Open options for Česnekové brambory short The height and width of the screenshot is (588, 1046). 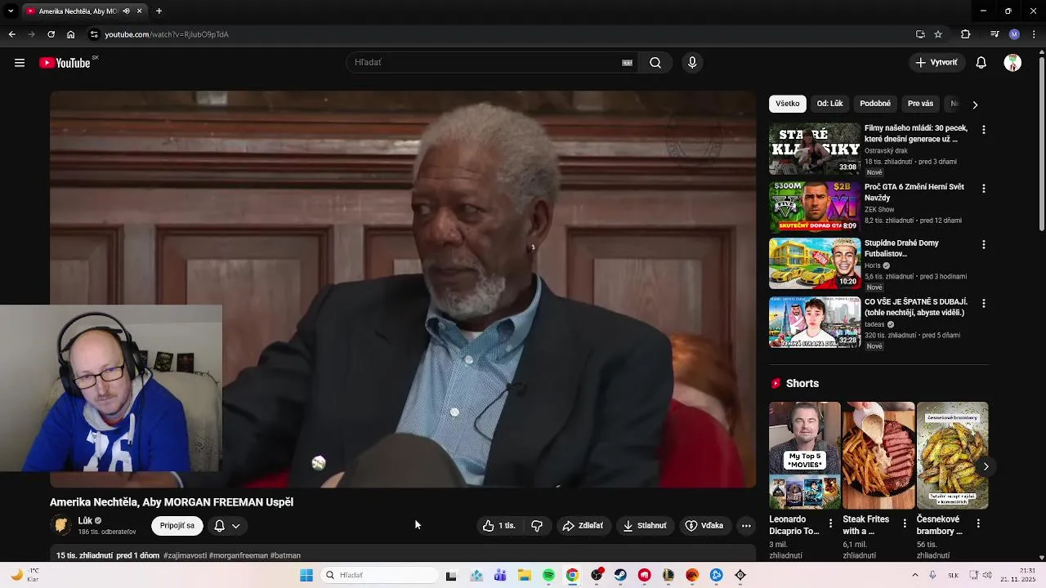click(x=978, y=523)
